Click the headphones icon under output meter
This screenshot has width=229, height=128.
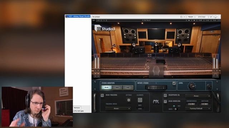point(215,75)
